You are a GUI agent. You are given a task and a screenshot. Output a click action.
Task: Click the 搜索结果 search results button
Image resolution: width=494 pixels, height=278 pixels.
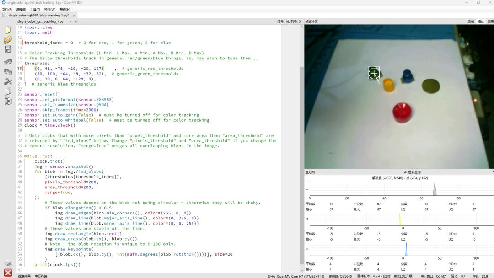tap(24, 276)
